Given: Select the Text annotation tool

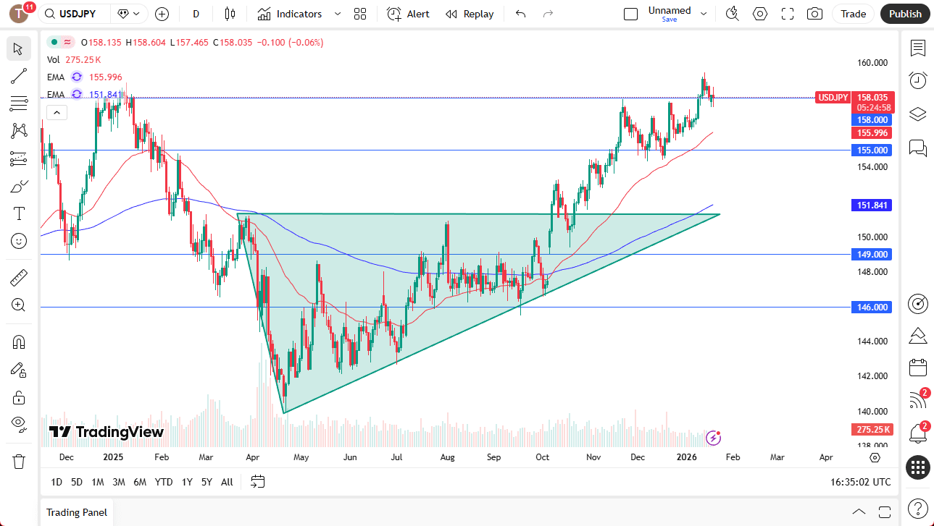Looking at the screenshot, I should tap(19, 213).
